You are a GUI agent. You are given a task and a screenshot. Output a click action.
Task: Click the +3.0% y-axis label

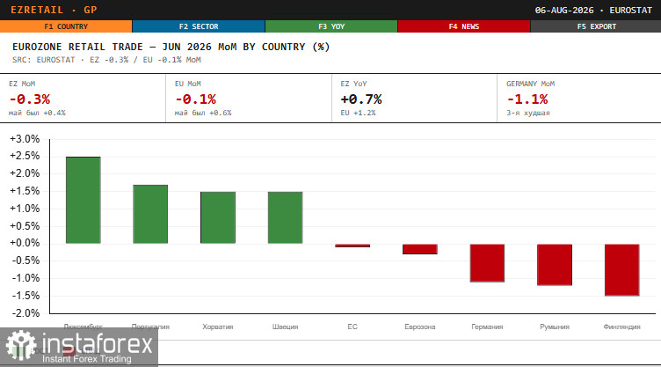[x=25, y=139]
